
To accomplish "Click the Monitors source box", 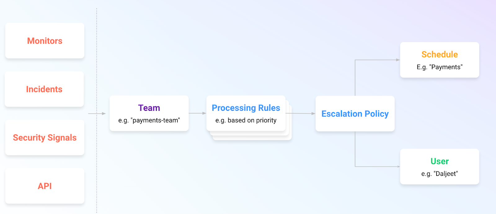I will 45,41.
